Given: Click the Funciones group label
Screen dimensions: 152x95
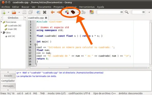Looking at the screenshot, I should point(11,22).
